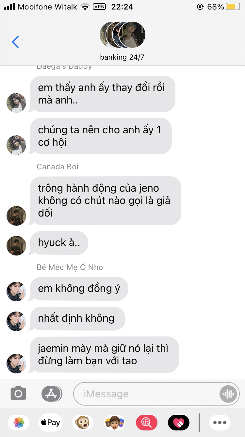Tap the avatar beside "nhất định không"
The width and height of the screenshot is (245, 437).
(16, 321)
